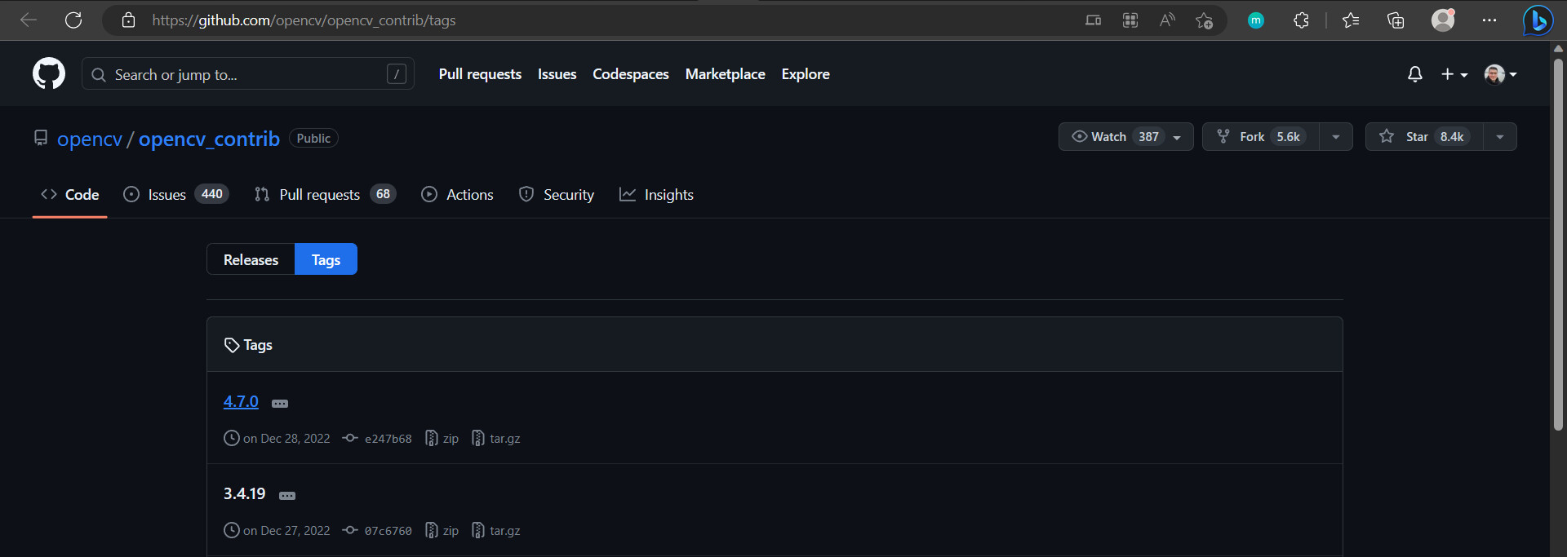Expand the Fork options dropdown arrow
Image resolution: width=1567 pixels, height=557 pixels.
coord(1336,137)
